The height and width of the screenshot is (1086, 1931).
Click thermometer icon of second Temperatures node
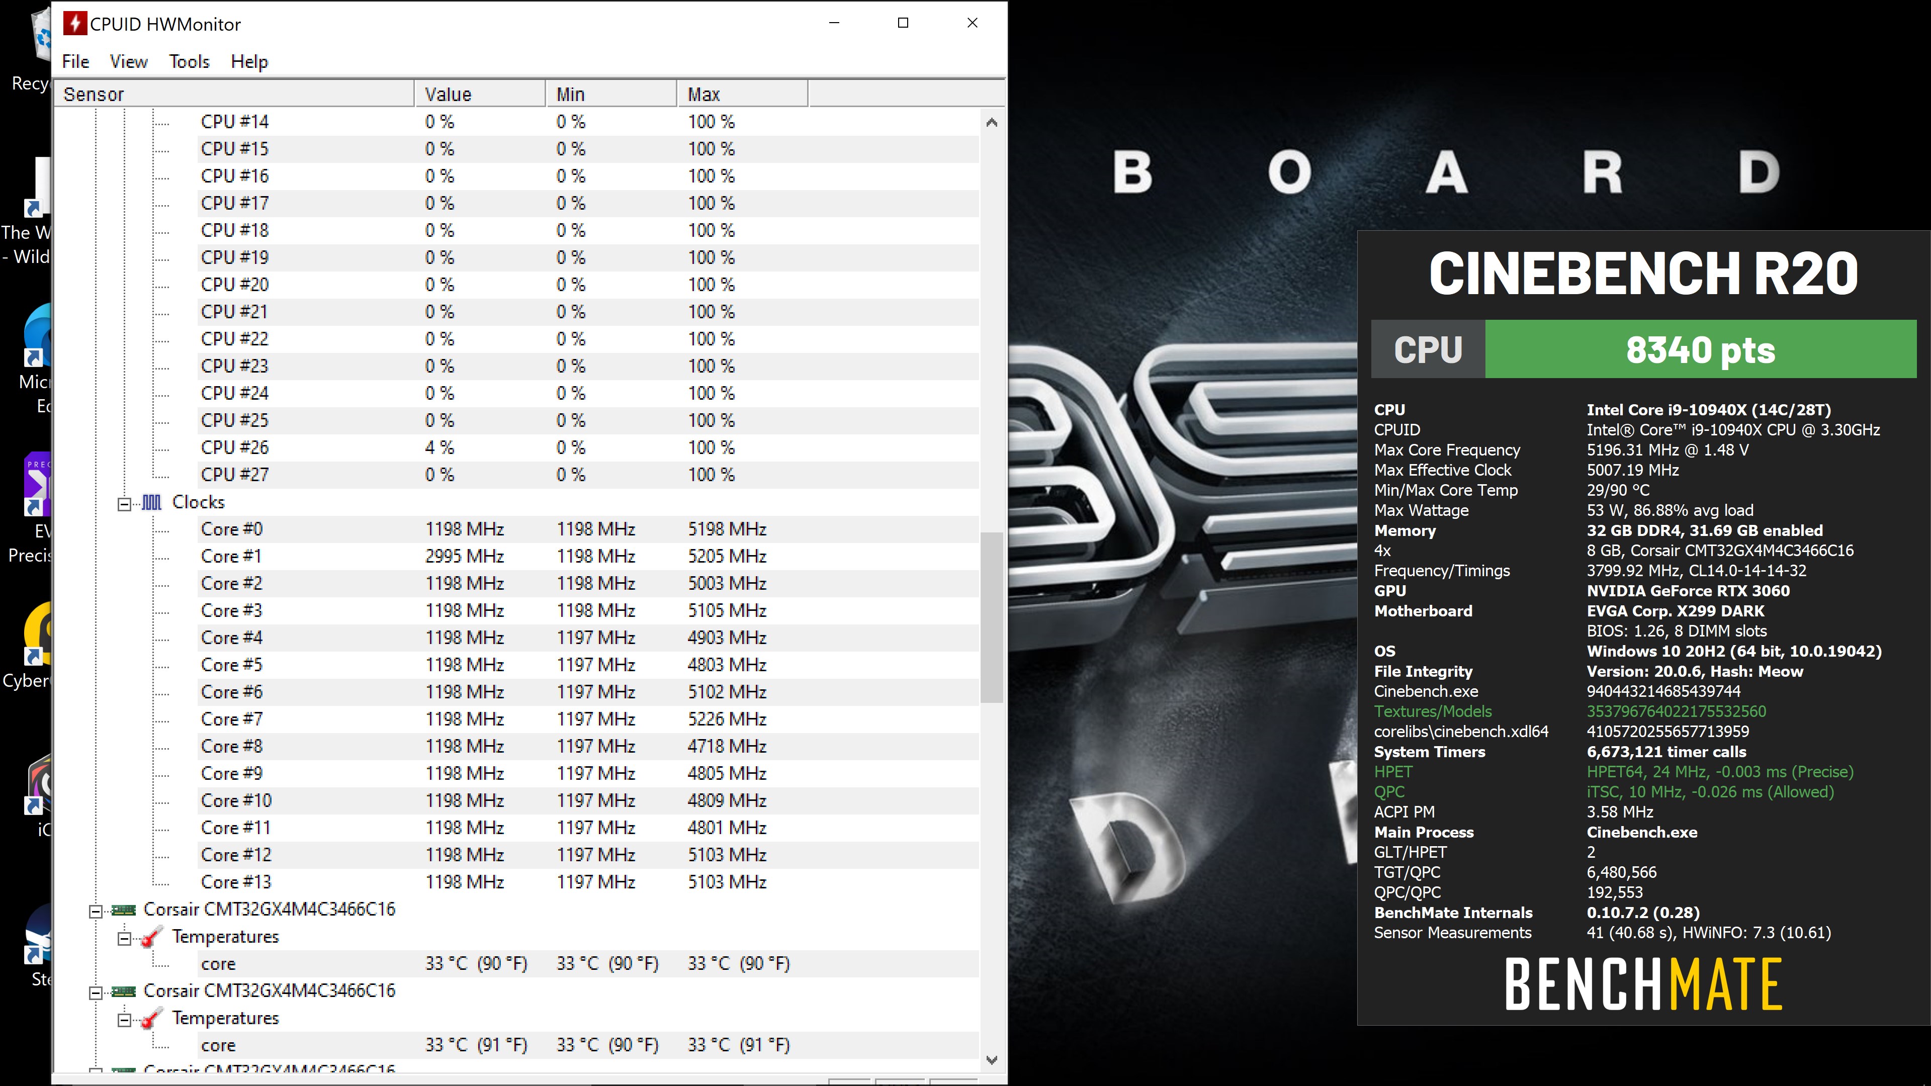point(152,1019)
